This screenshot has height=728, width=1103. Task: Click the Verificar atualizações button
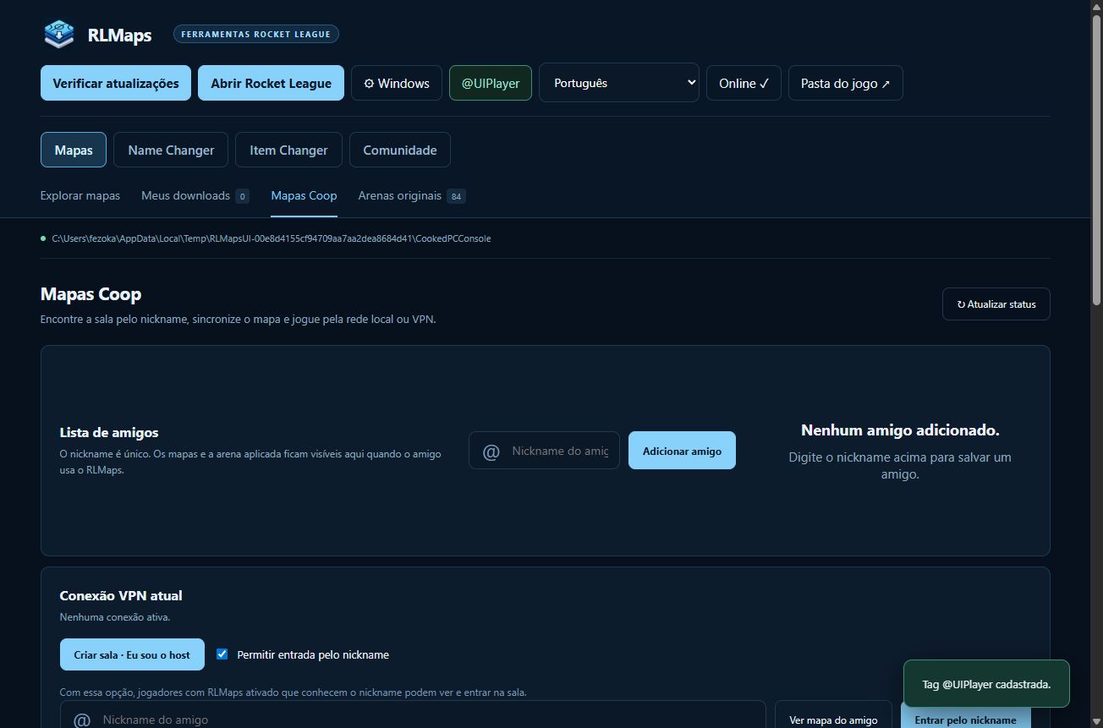coord(116,83)
